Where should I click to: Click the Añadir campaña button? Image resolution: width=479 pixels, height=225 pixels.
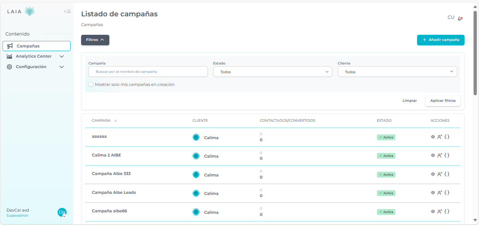(441, 40)
